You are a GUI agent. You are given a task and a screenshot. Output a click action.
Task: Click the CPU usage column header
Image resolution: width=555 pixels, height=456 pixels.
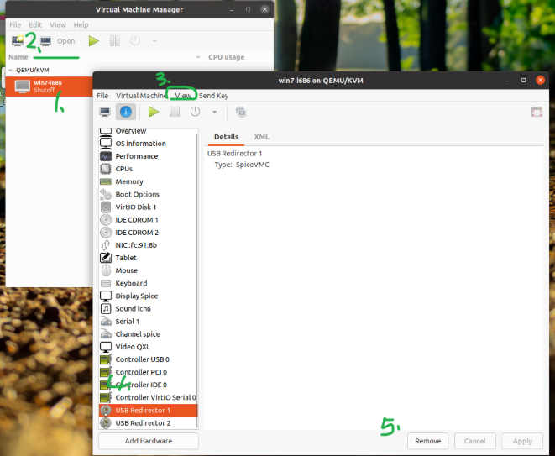pyautogui.click(x=227, y=57)
